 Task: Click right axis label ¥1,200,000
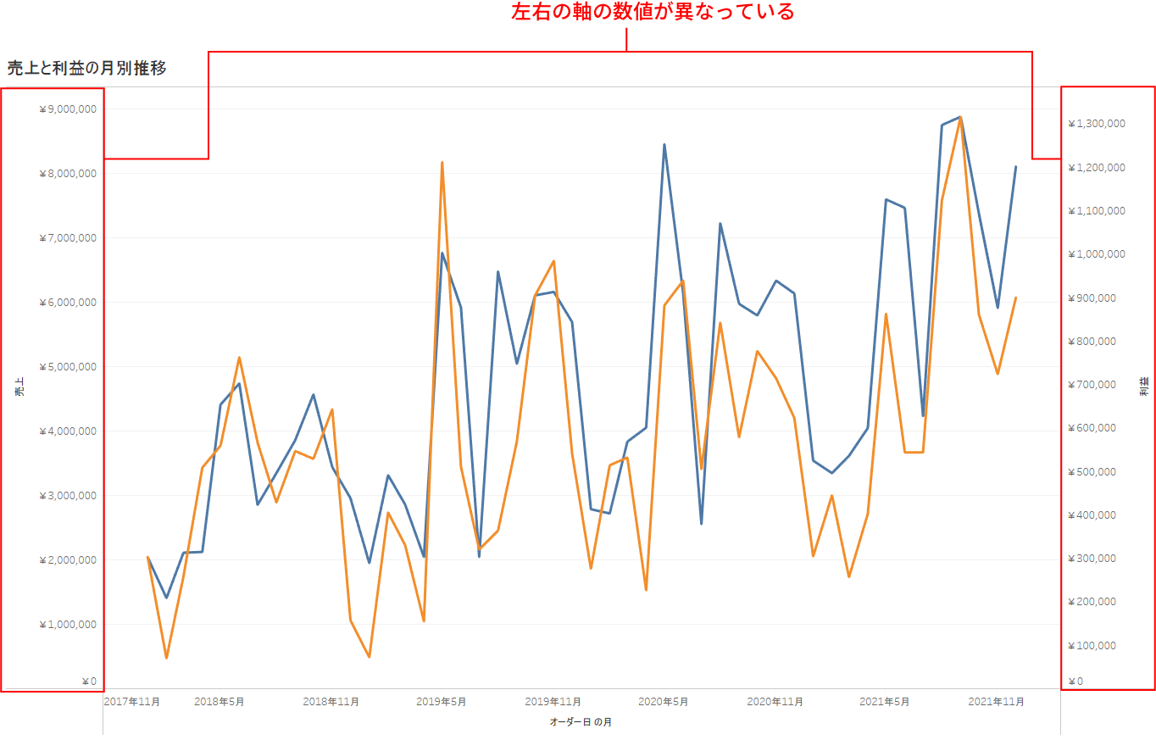(1096, 168)
